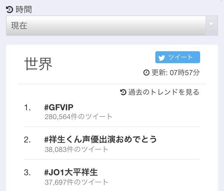Click rank number 3. in trend list

point(27,173)
